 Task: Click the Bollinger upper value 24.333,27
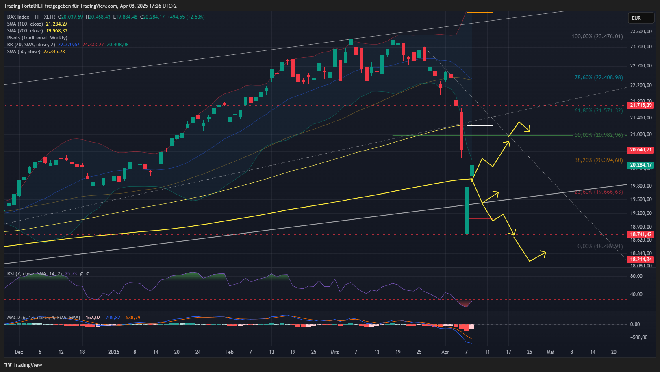[x=93, y=45]
